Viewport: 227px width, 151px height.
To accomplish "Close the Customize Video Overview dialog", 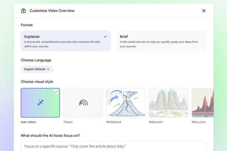I will pos(204,11).
